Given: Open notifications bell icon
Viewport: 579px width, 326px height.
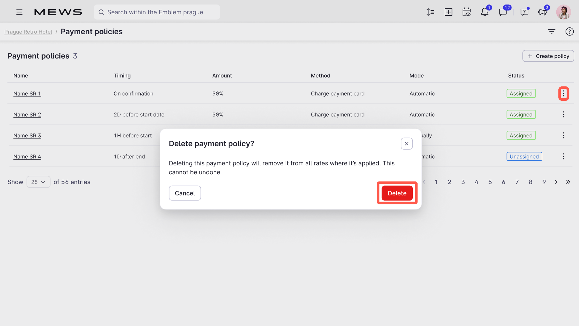Looking at the screenshot, I should (485, 12).
